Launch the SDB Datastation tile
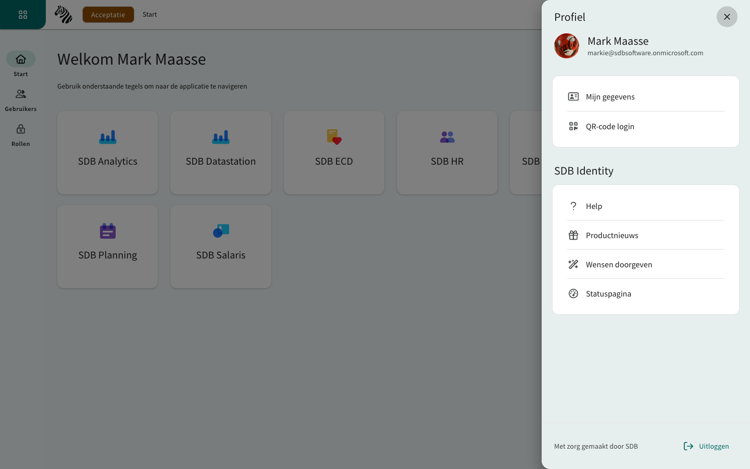750x469 pixels. coord(221,153)
